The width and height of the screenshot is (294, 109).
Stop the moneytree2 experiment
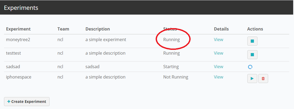point(252,41)
